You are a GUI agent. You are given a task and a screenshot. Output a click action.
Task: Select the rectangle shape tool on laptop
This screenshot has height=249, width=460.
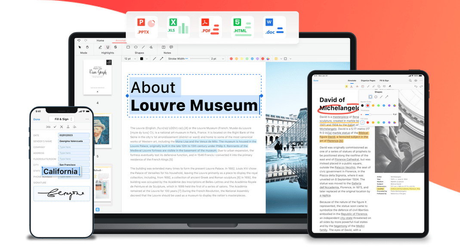pos(128,47)
